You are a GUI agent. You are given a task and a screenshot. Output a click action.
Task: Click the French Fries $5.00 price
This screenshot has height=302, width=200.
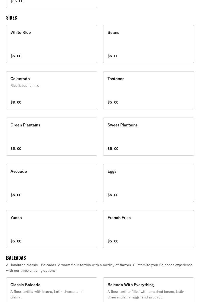pos(113,241)
